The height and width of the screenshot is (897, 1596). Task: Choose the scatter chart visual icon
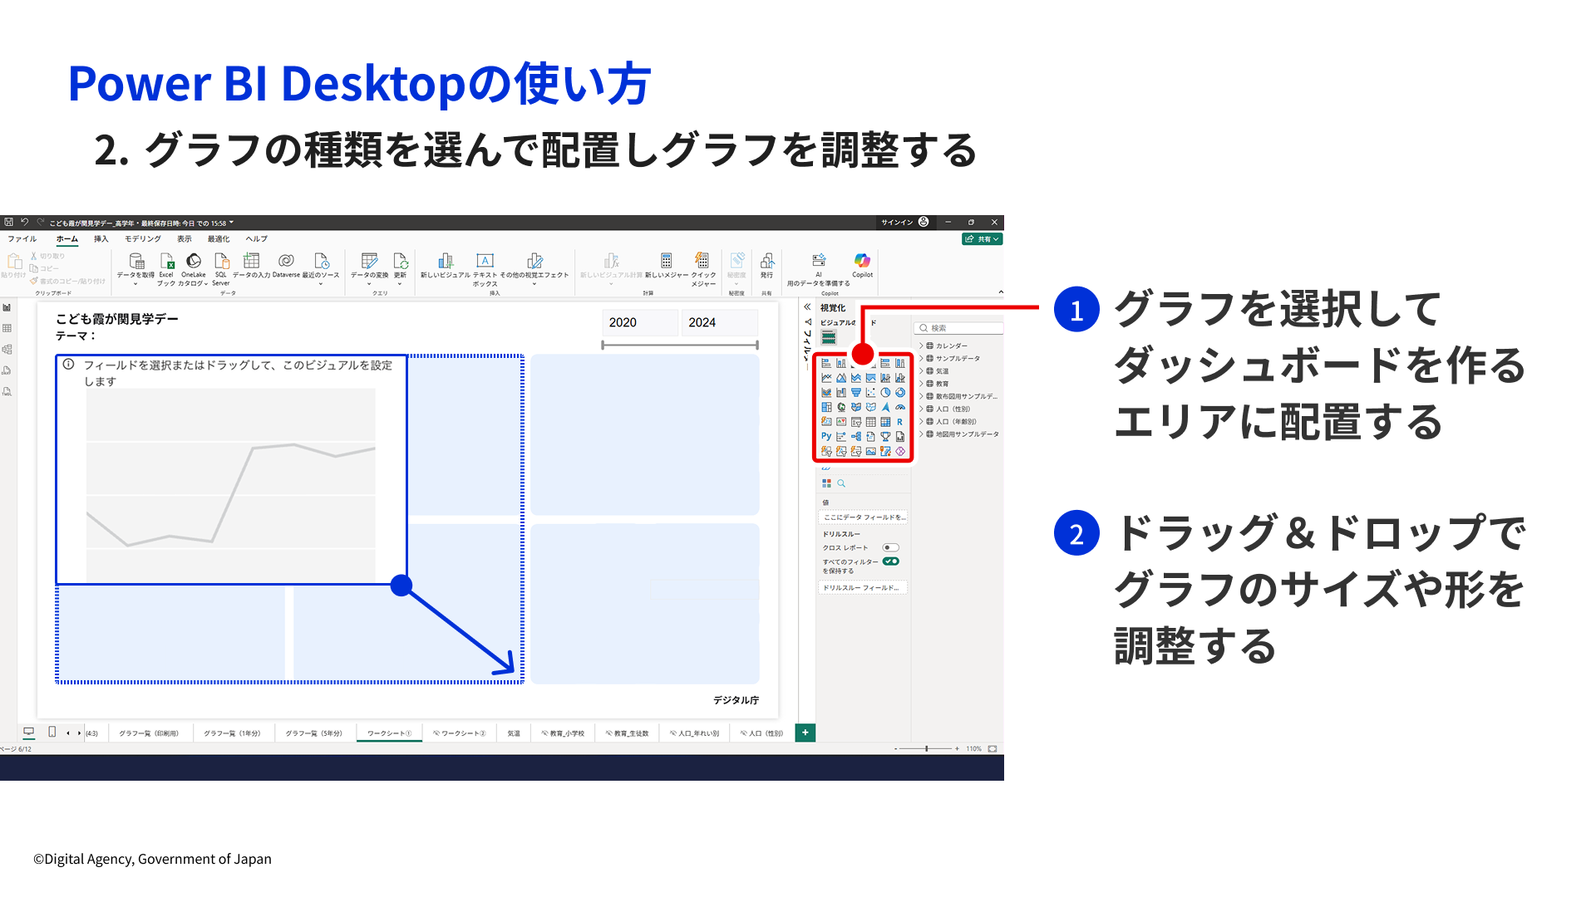tap(870, 393)
